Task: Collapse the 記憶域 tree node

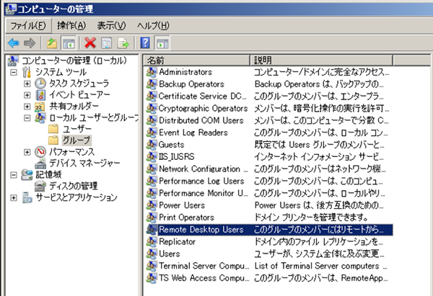Action: [x=13, y=175]
